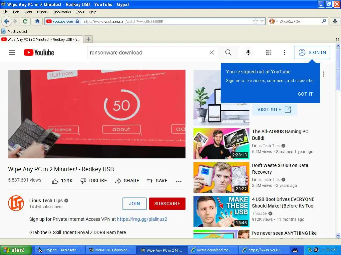Viewport: 341px width, 255px height.
Task: Open 4 USB Boot Drives video thumbnail
Action: click(x=221, y=212)
